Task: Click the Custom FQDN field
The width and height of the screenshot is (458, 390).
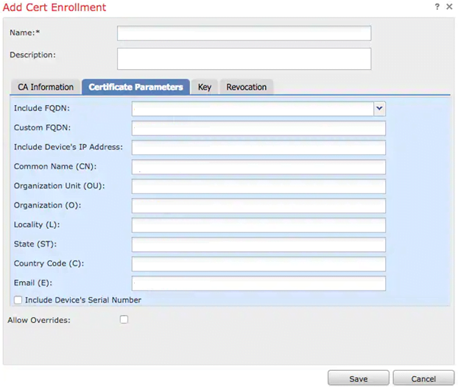Action: pyautogui.click(x=258, y=128)
